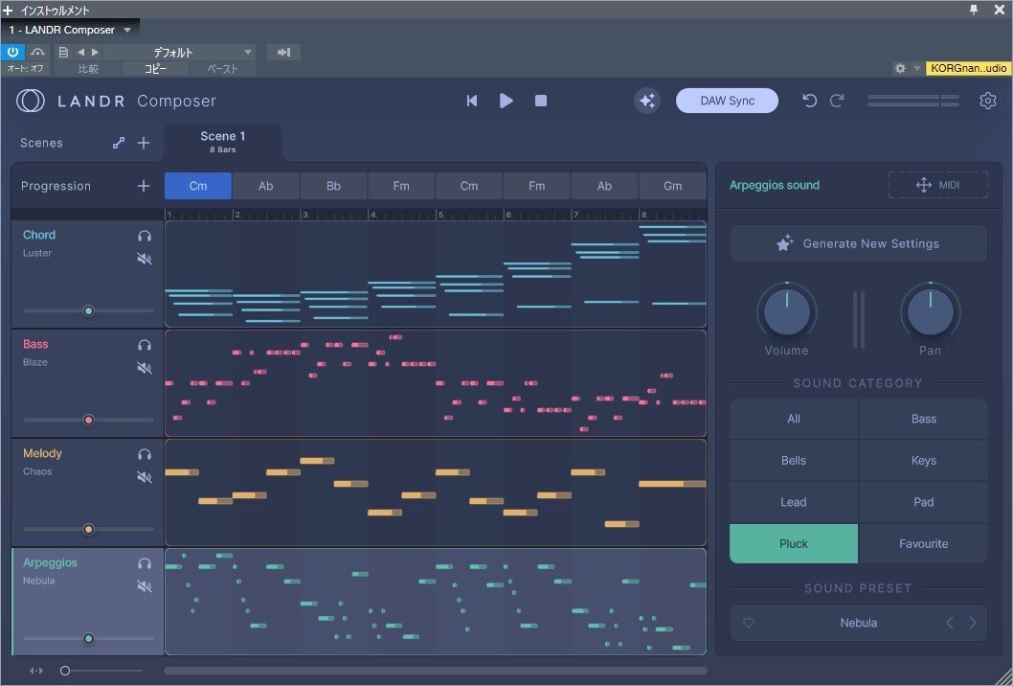Screen dimensions: 1013x686
Task: Click the LANDR logo icon
Action: point(30,100)
